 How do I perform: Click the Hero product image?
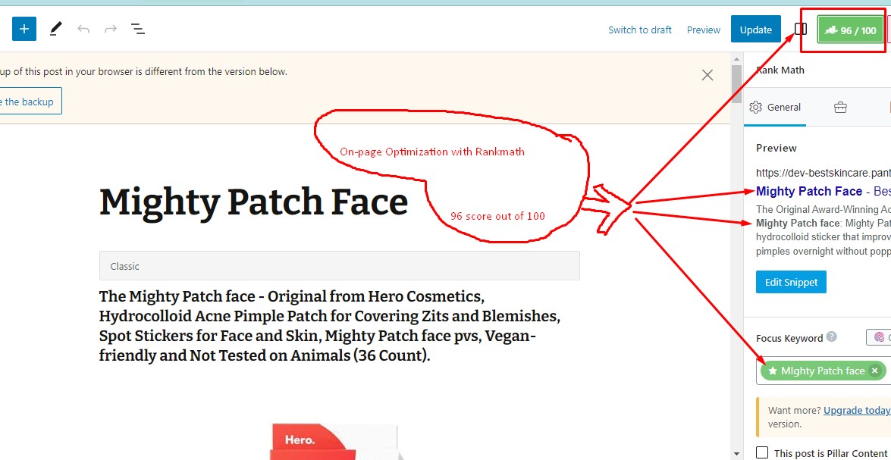click(337, 441)
